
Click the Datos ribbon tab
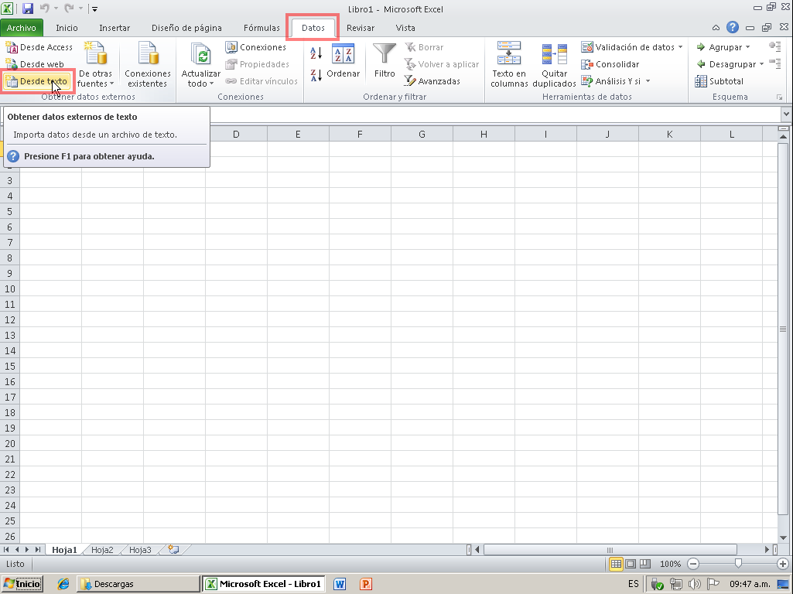click(x=313, y=28)
